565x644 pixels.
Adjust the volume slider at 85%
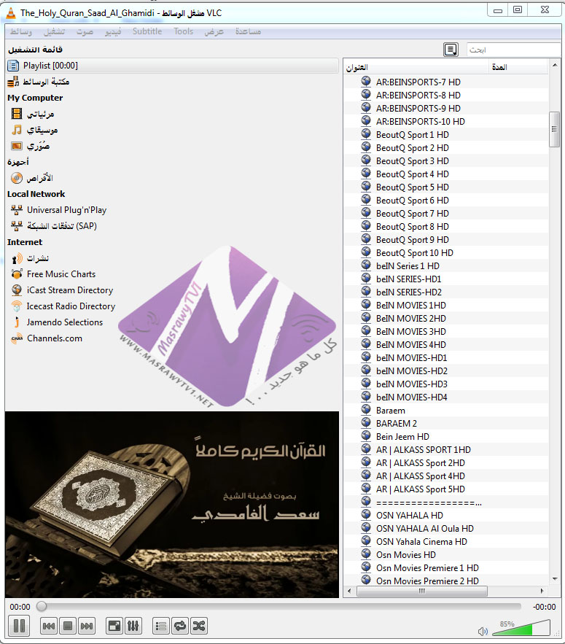(521, 628)
